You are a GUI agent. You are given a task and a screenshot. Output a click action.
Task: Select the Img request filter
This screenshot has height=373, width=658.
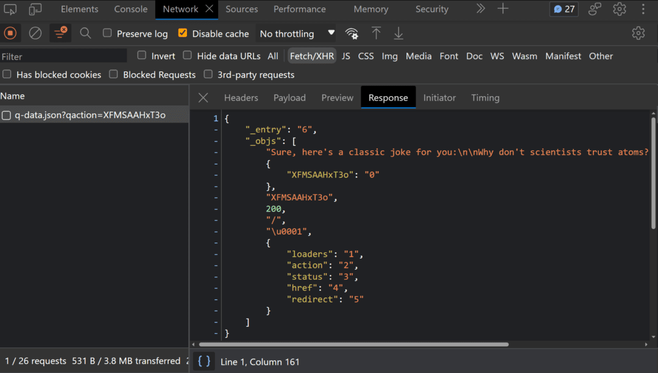389,55
